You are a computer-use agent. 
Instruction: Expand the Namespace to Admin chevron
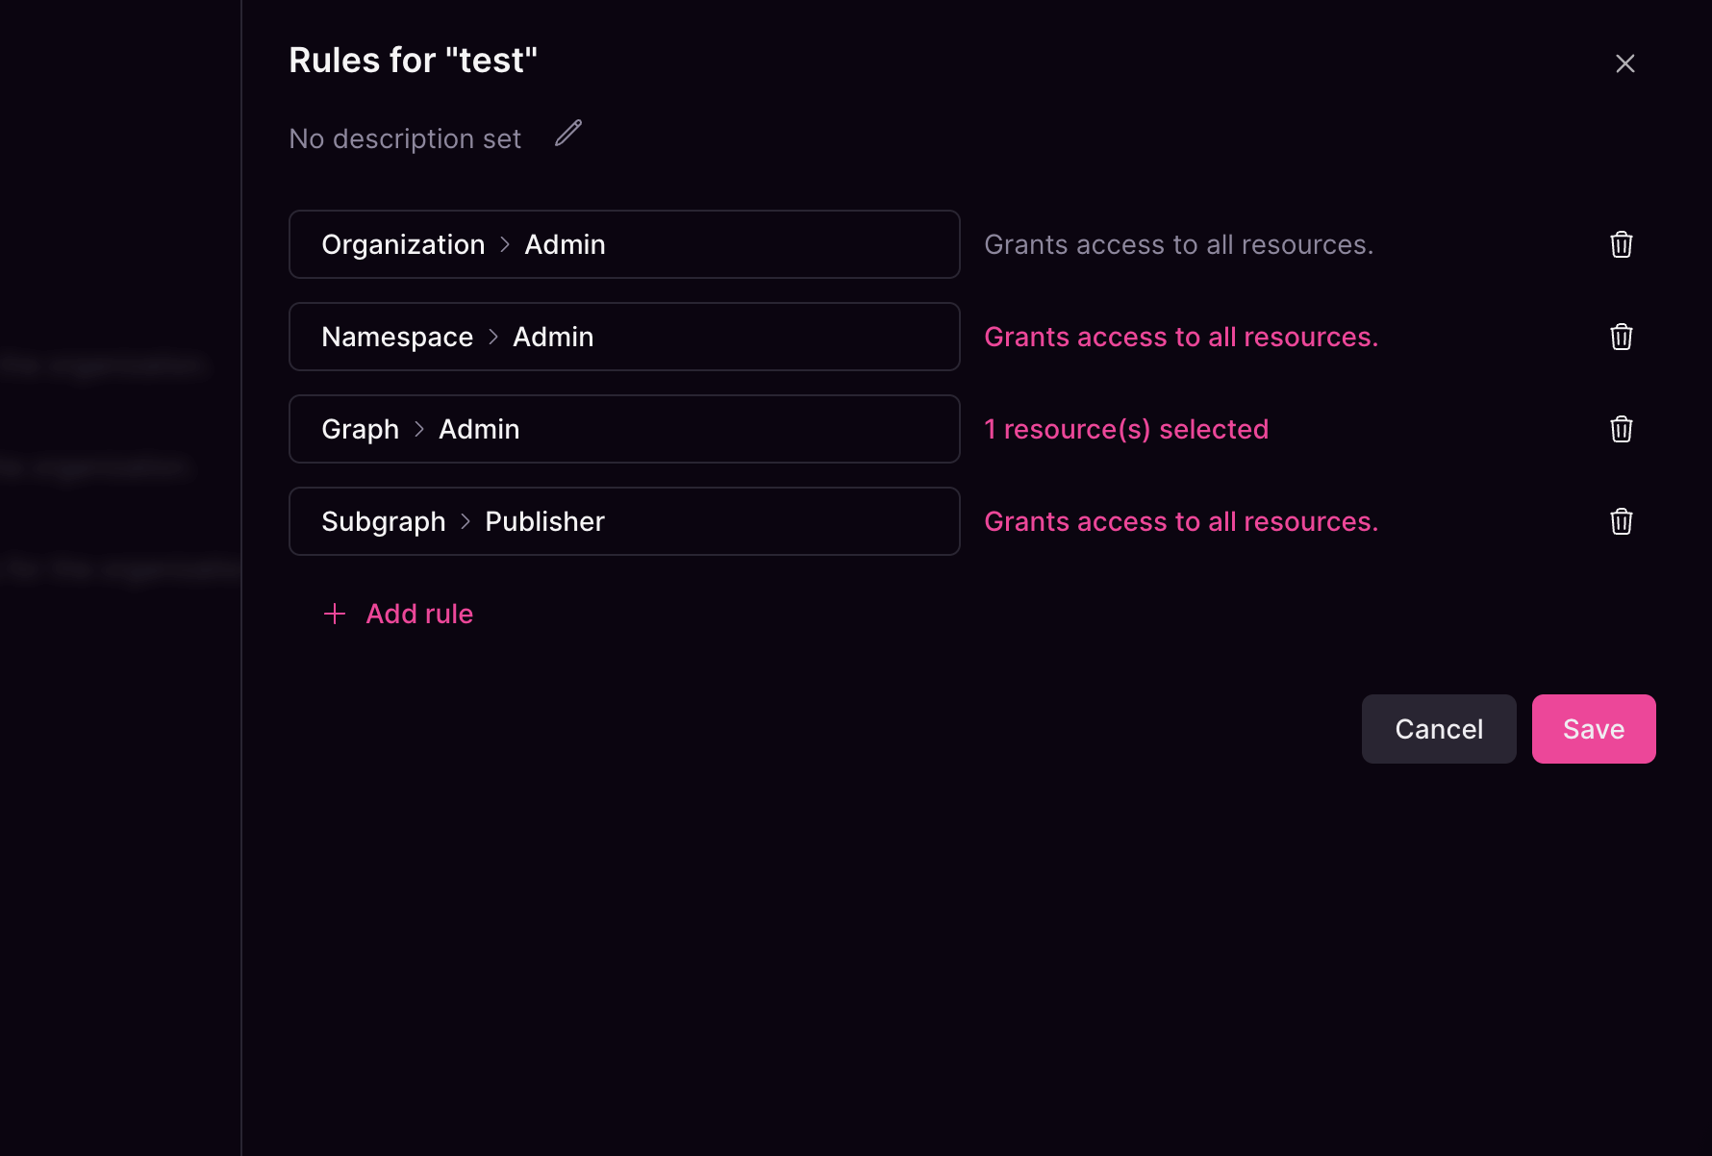pyautogui.click(x=492, y=337)
